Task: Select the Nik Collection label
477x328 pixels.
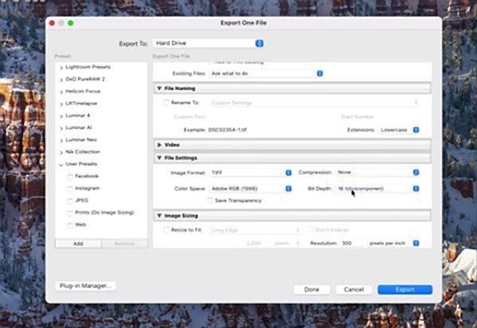Action: tap(83, 152)
